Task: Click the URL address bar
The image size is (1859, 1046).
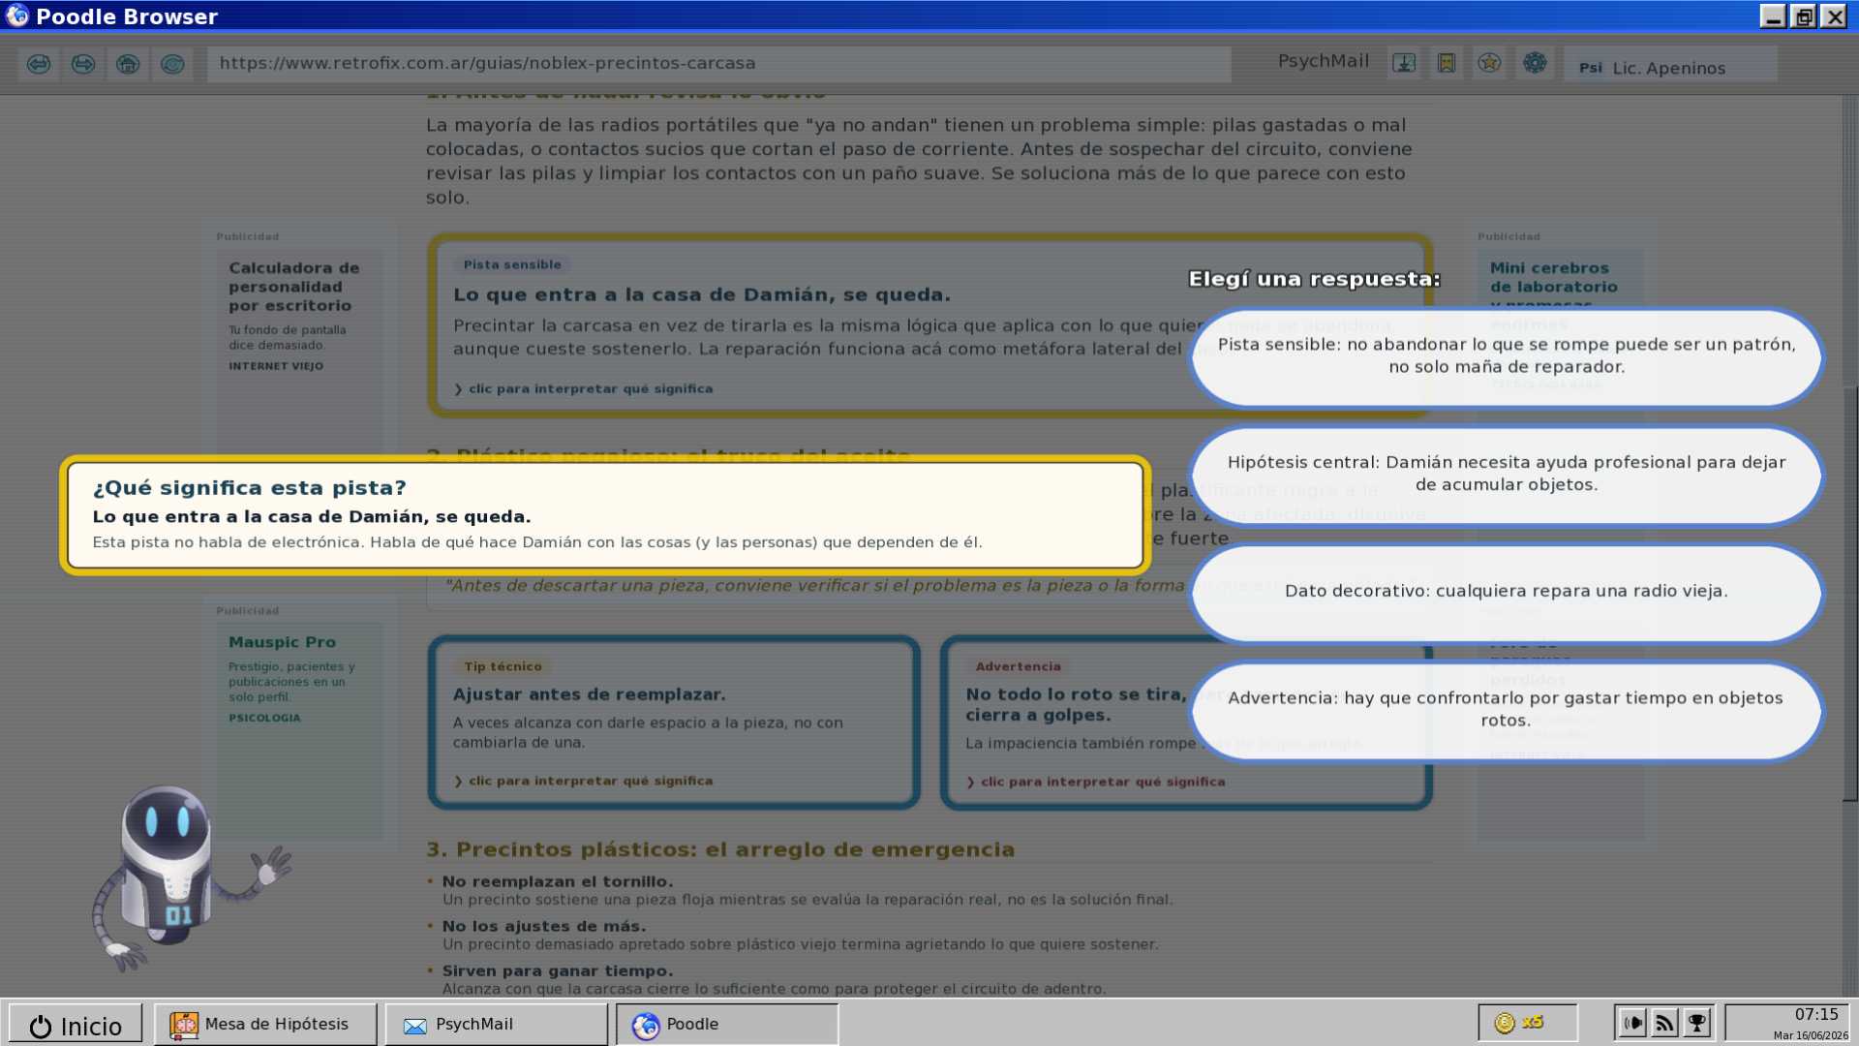Action: 718,64
